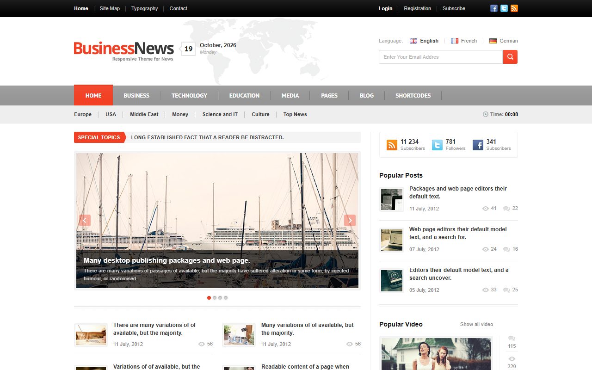Jump to the fourth slider pagination dot
The height and width of the screenshot is (370, 592).
[x=226, y=298]
